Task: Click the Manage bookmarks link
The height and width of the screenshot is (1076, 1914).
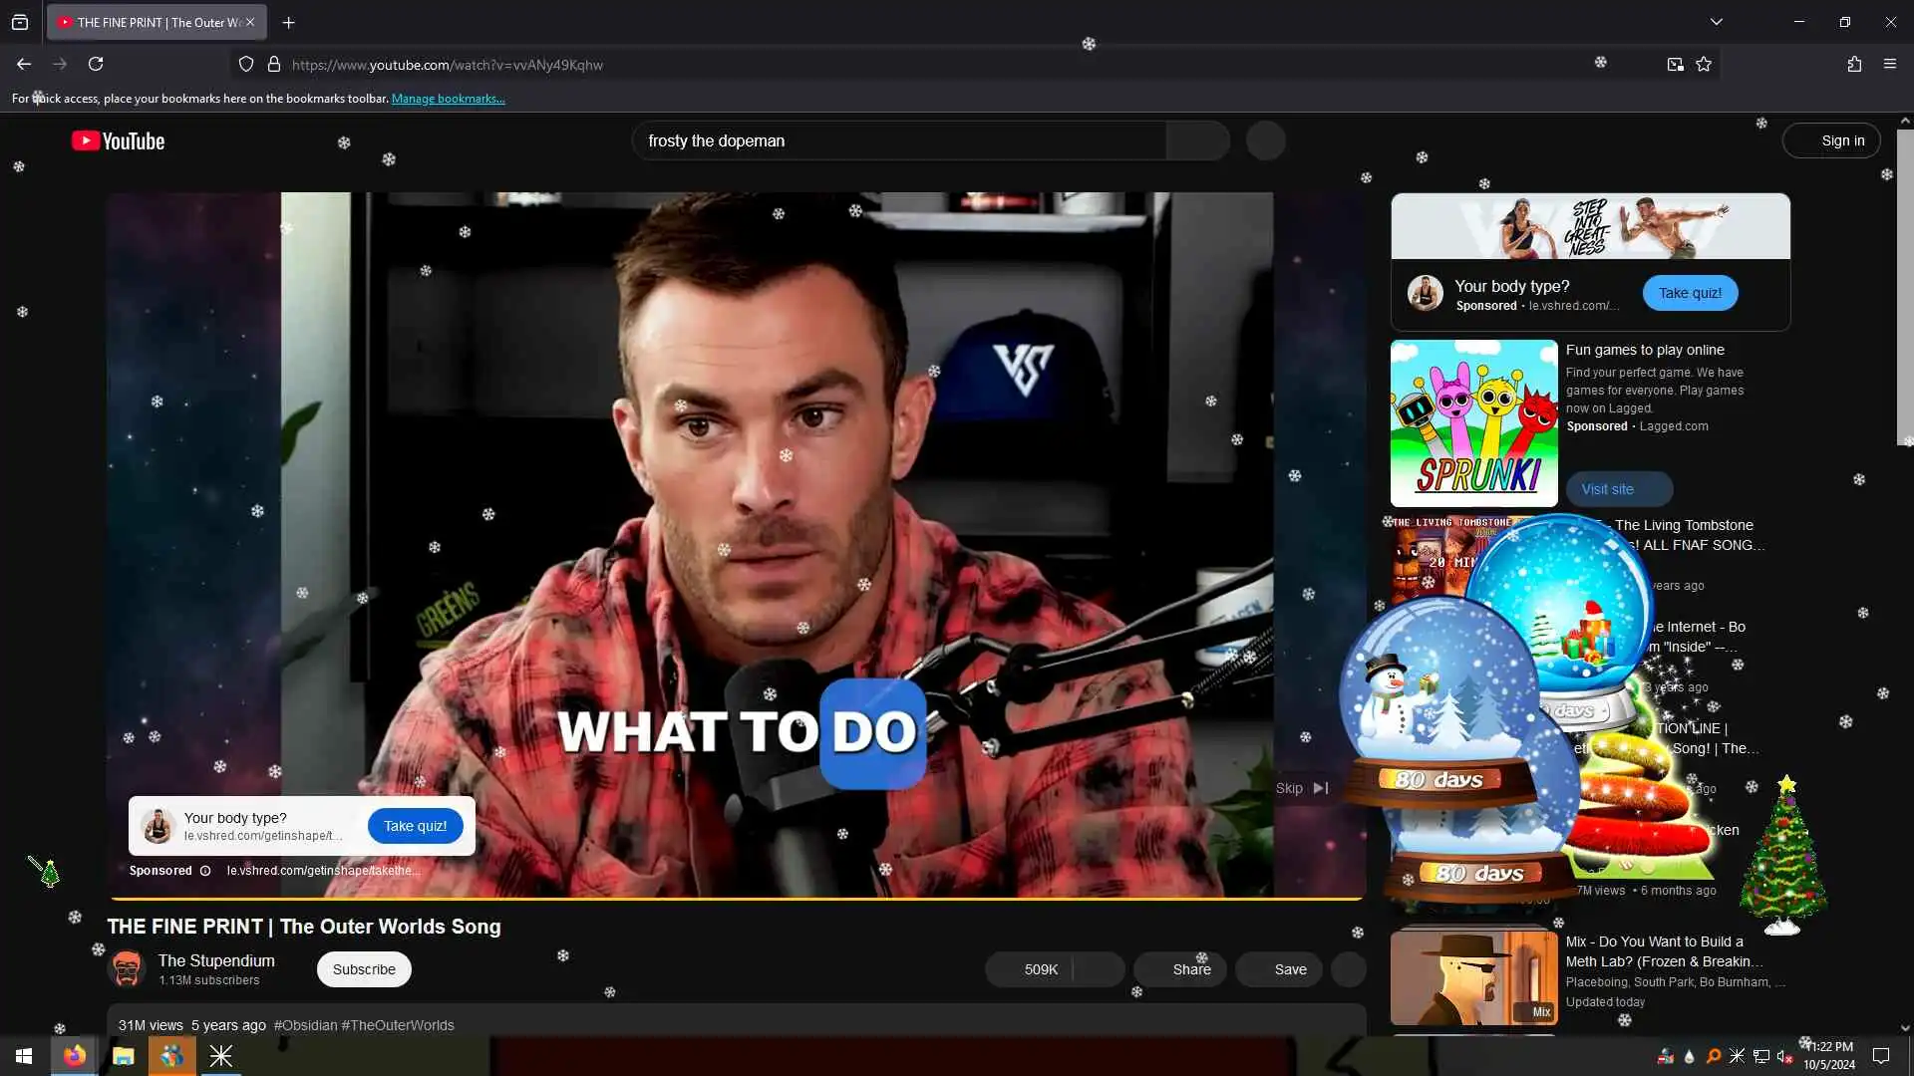Action: click(x=448, y=99)
